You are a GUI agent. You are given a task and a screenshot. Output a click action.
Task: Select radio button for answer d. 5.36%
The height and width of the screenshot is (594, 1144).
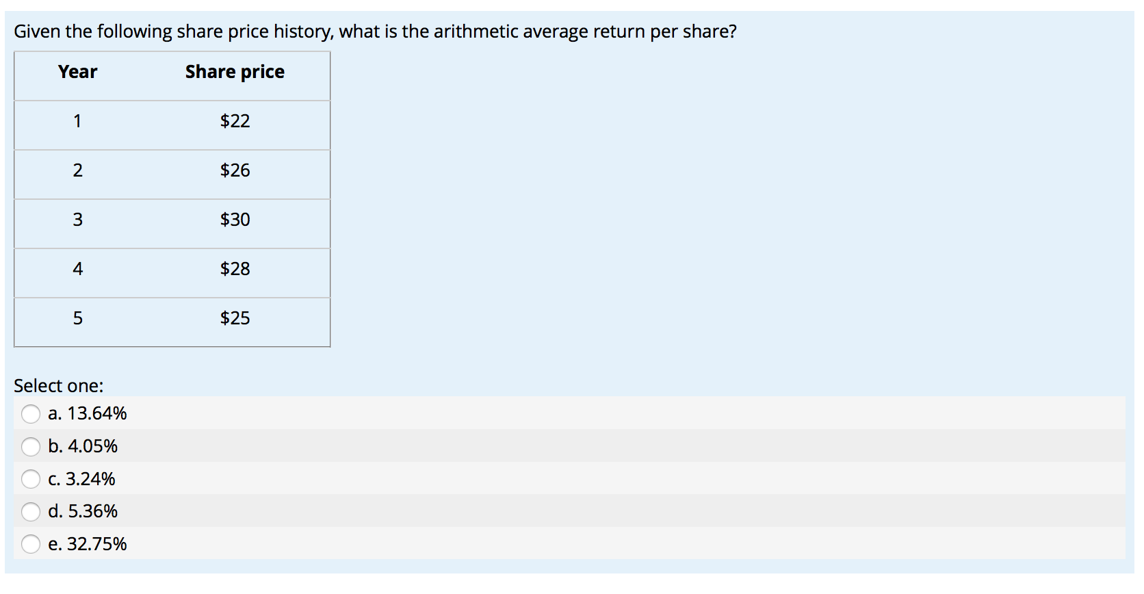31,511
